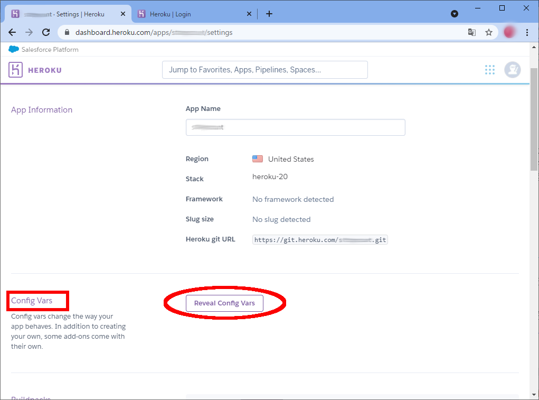Click the Heroku git URL text

pos(320,240)
